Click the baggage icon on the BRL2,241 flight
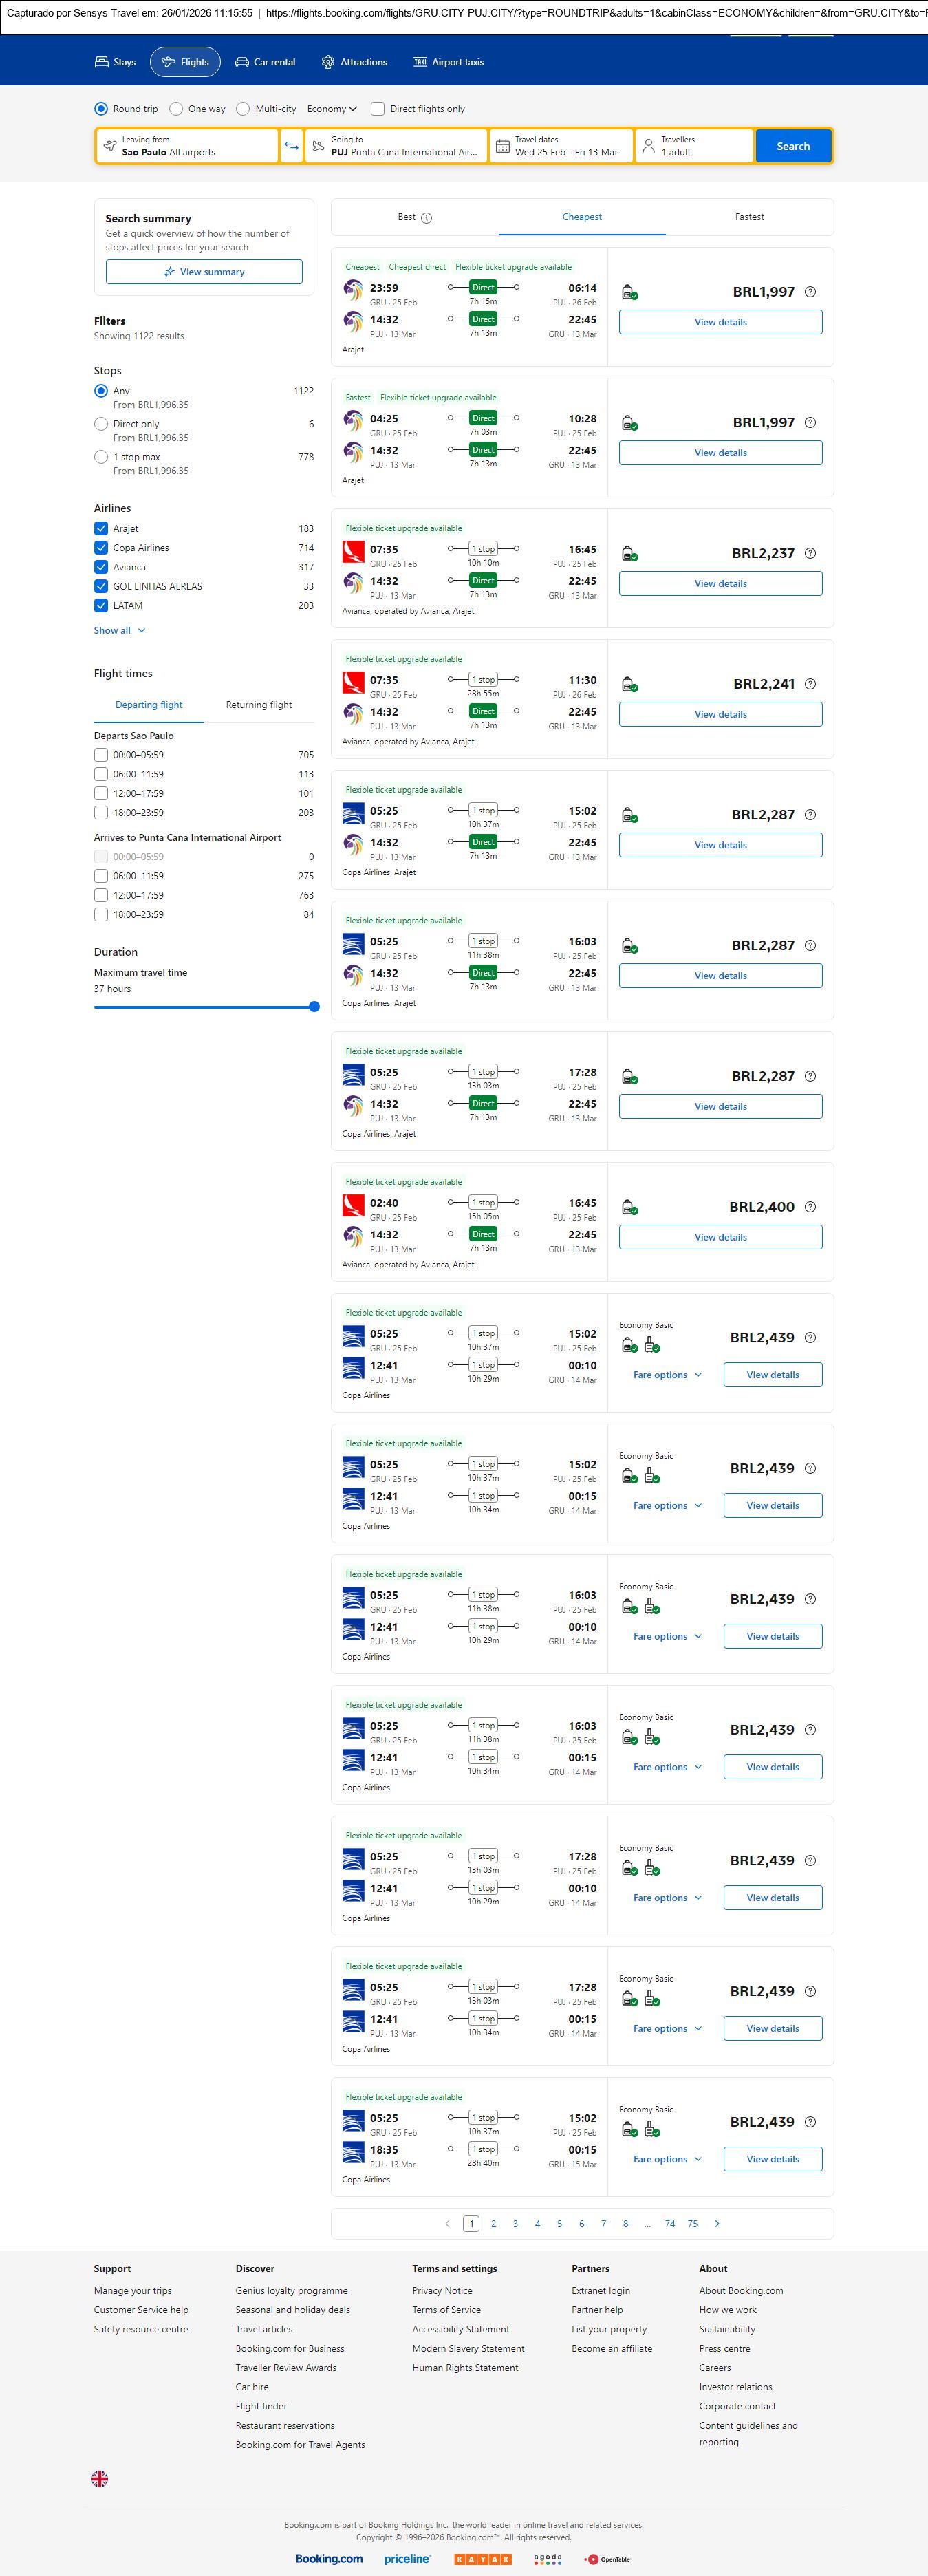Viewport: 928px width, 2576px height. pyautogui.click(x=629, y=685)
